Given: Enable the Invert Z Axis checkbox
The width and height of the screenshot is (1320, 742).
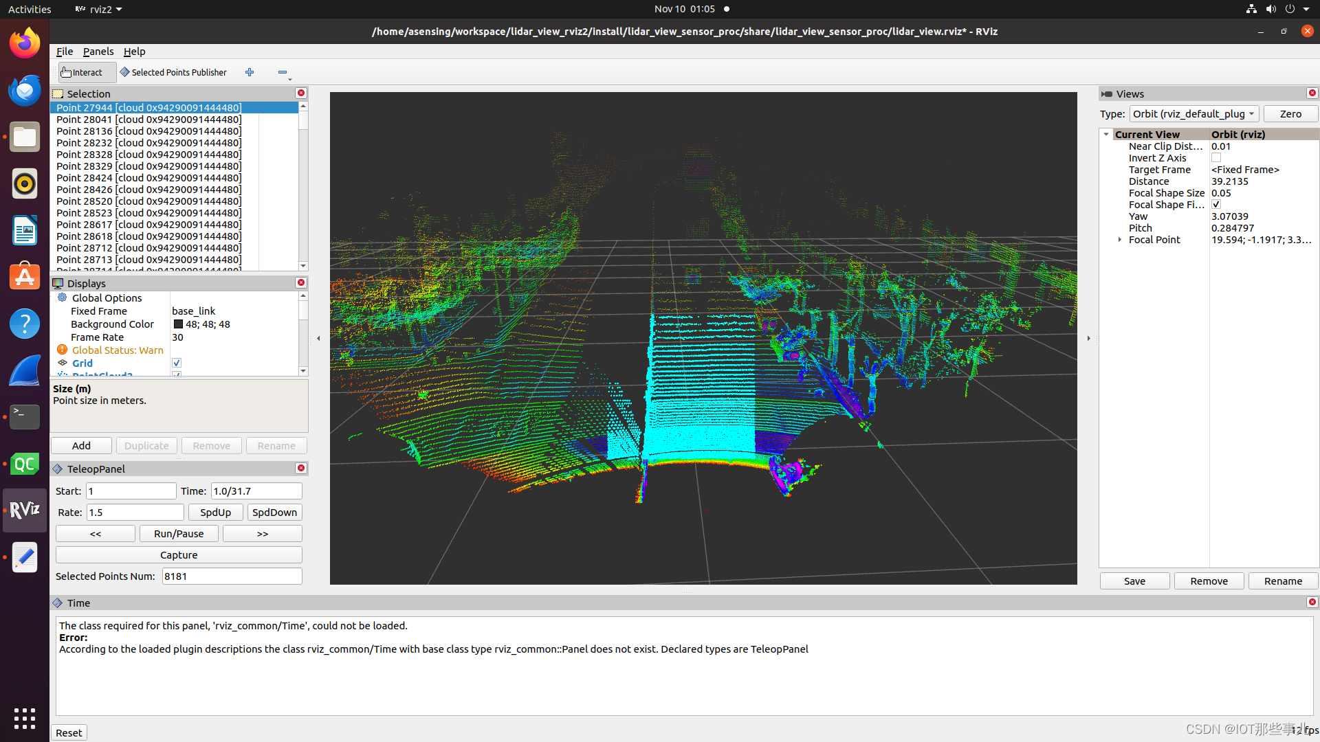Looking at the screenshot, I should 1216,157.
